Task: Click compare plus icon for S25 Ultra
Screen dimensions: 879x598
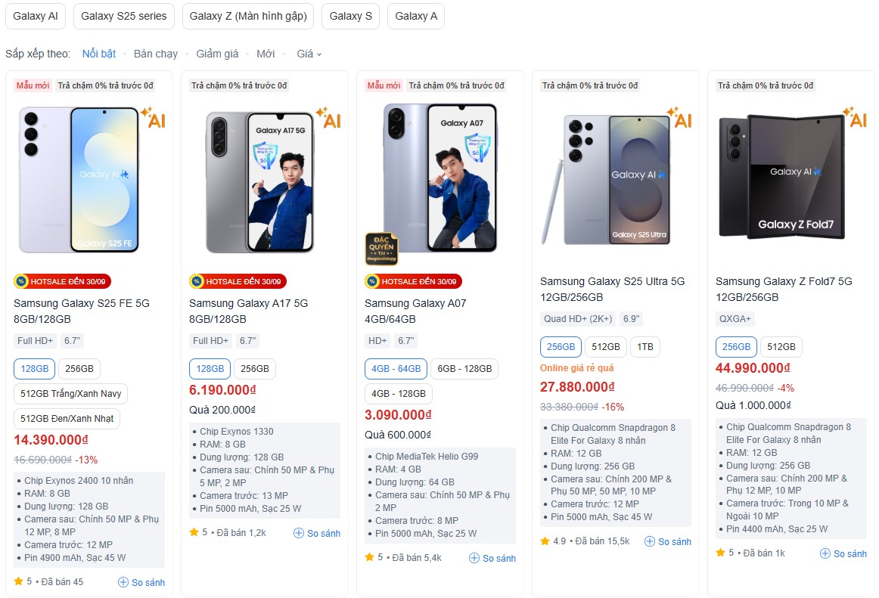Action: pos(650,541)
